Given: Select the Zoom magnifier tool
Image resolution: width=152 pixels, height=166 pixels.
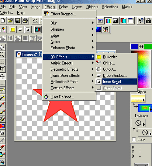Looking at the screenshot, I should 2,55.
